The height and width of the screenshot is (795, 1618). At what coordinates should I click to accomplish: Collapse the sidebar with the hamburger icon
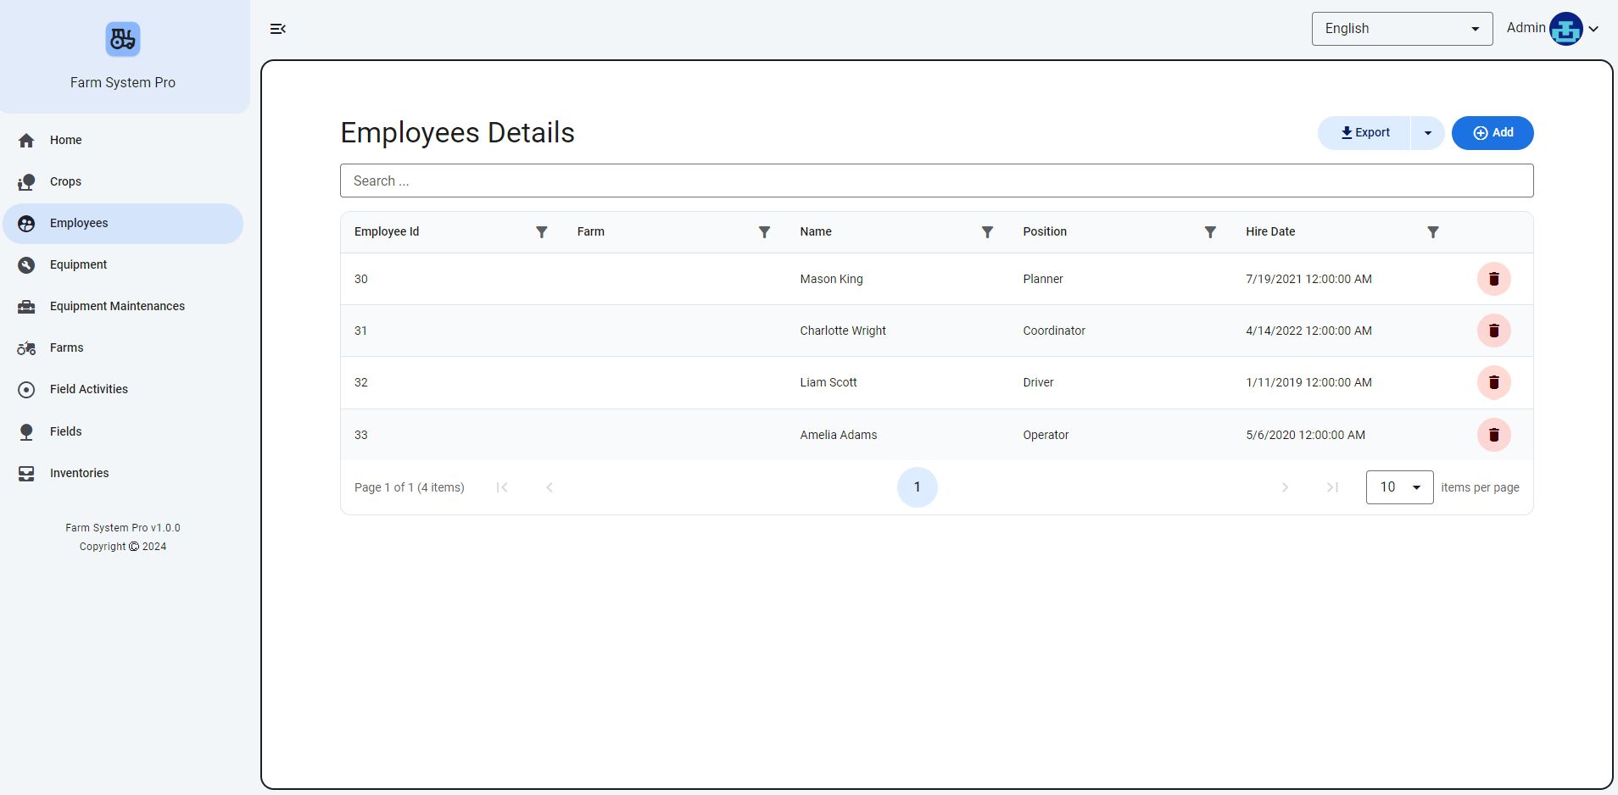pyautogui.click(x=277, y=29)
